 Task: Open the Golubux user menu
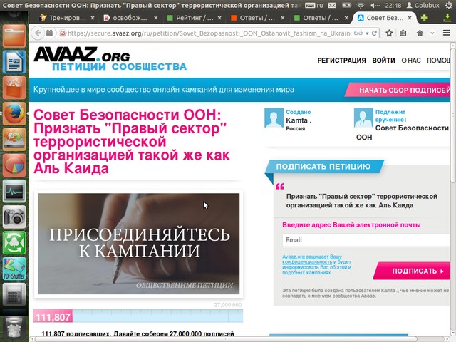423,5
